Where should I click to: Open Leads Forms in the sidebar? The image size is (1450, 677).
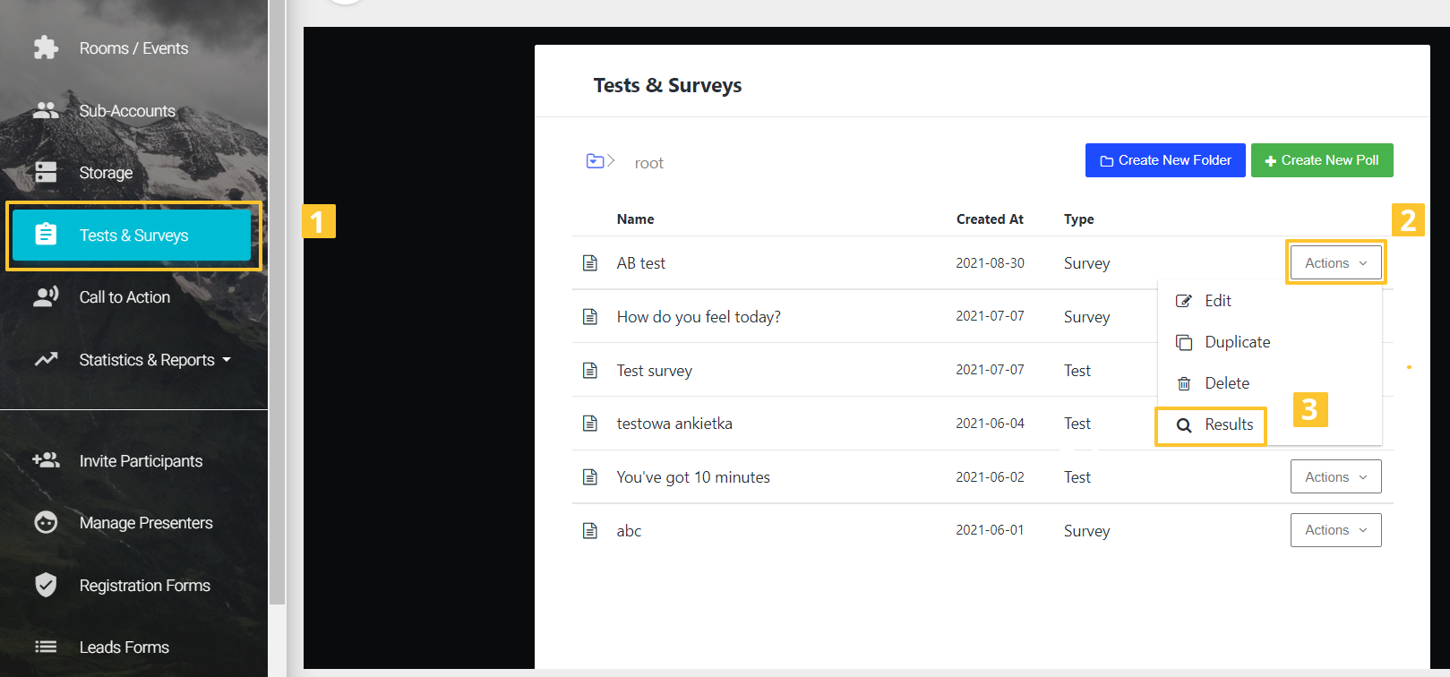[124, 647]
